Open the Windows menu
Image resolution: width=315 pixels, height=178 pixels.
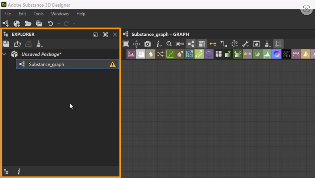click(x=60, y=14)
